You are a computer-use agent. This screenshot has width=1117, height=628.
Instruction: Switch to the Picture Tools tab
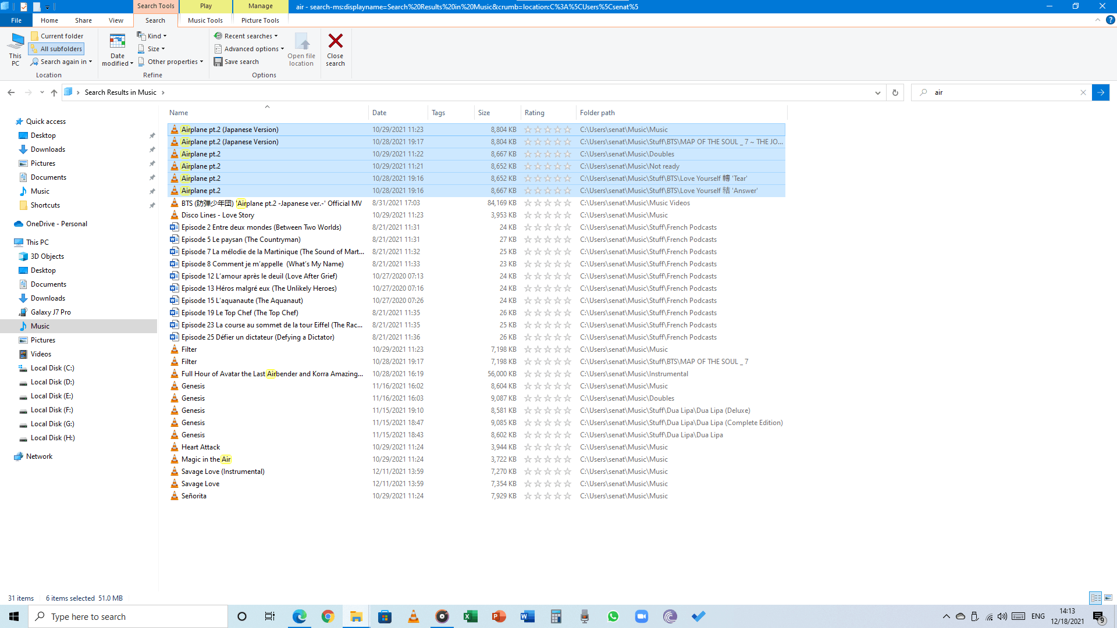point(260,20)
